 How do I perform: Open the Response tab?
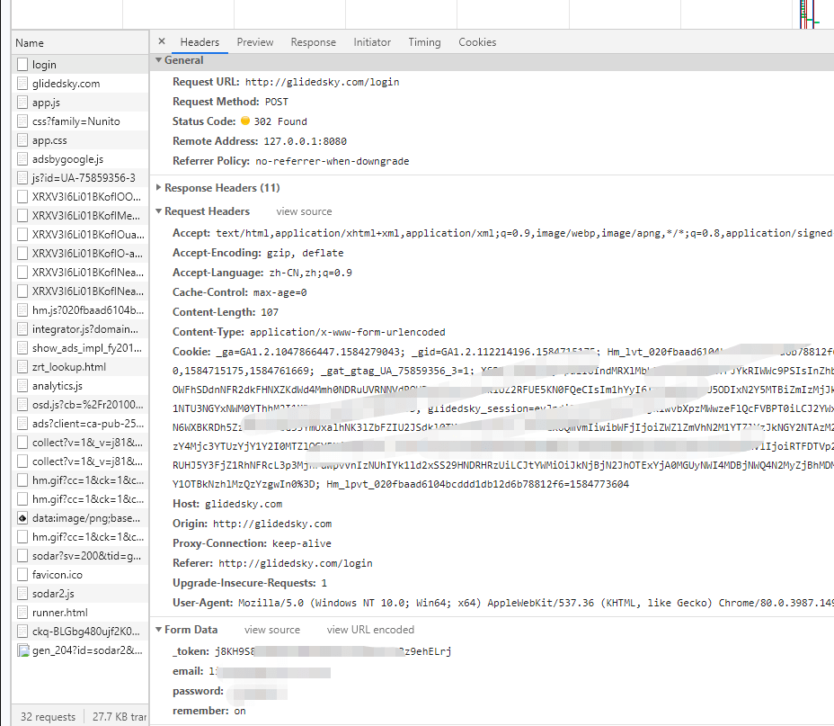coord(314,42)
